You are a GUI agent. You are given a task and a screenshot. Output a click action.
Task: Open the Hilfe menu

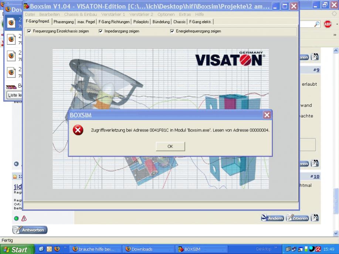pos(199,14)
